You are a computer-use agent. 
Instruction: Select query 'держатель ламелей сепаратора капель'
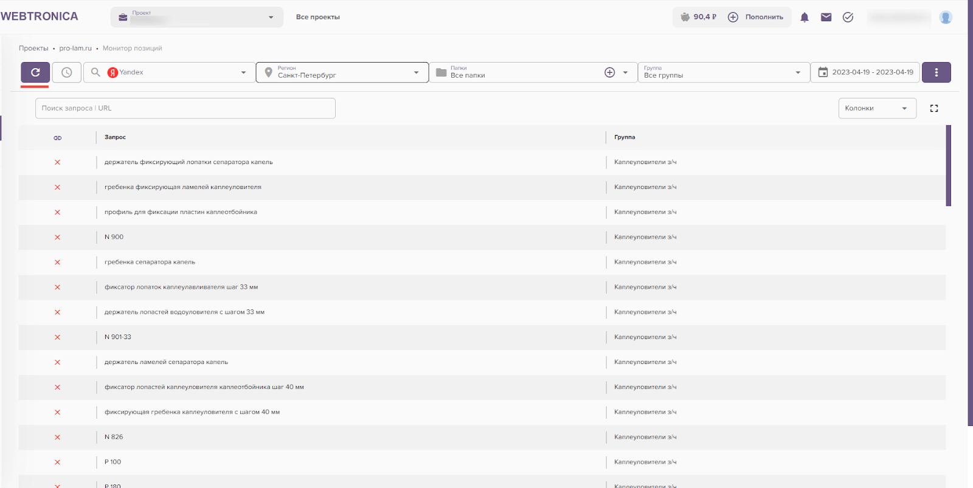(166, 362)
